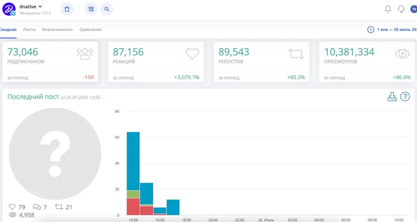
Task: Click the last post placeholder thumbnail
Action: point(55,154)
